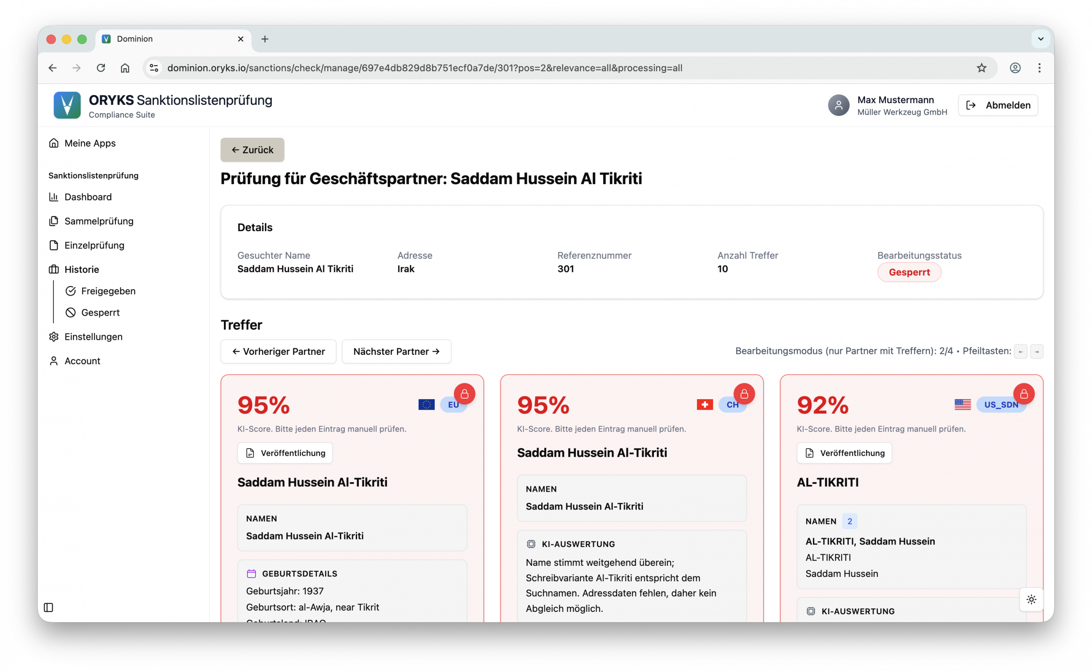
Task: Open user avatar for Max Mustermann
Action: click(x=838, y=105)
